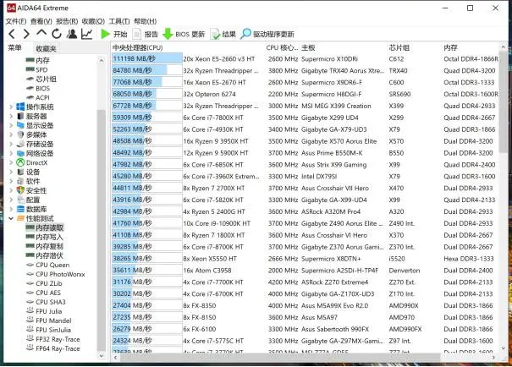Click the back navigation arrow
The image size is (512, 367).
(12, 34)
